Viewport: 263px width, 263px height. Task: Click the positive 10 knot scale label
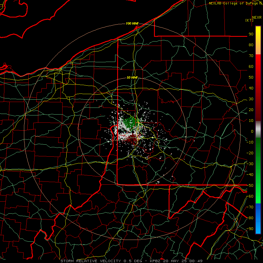(251, 121)
